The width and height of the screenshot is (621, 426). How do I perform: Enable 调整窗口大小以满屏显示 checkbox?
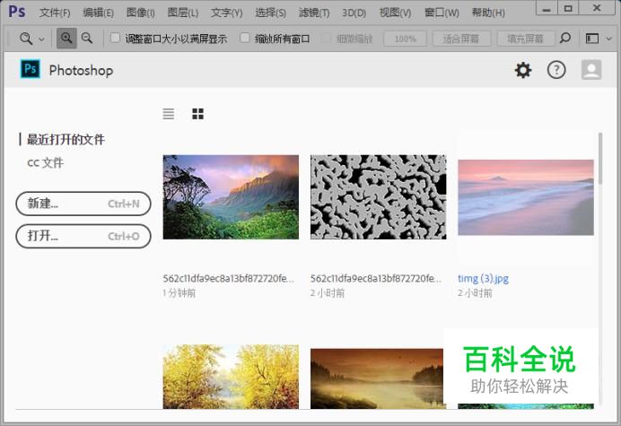click(115, 38)
